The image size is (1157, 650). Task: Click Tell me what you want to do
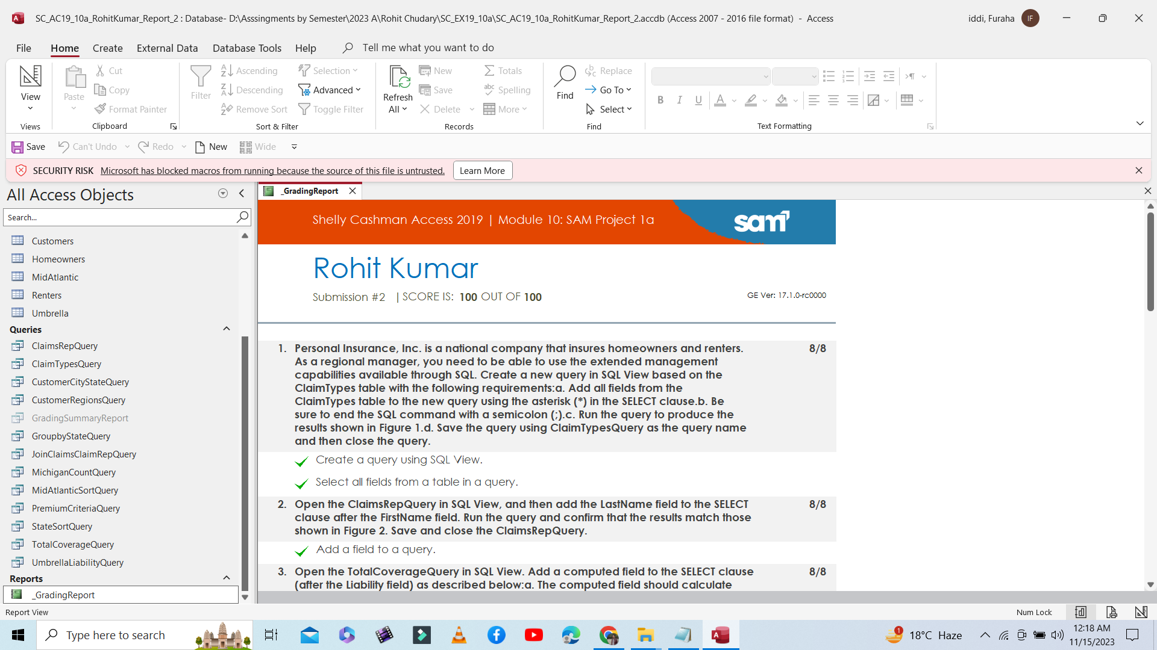(428, 48)
